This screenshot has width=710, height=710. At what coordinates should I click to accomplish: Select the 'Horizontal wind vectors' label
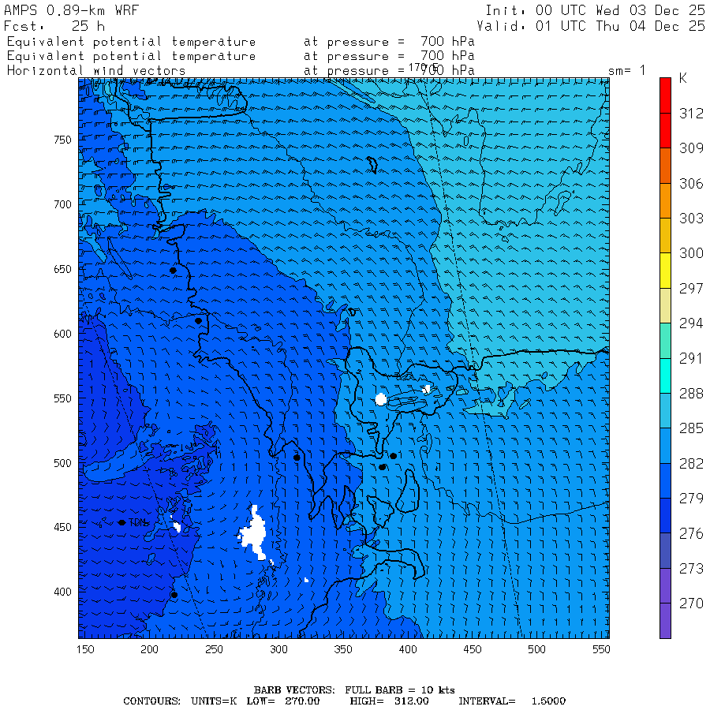tap(96, 71)
